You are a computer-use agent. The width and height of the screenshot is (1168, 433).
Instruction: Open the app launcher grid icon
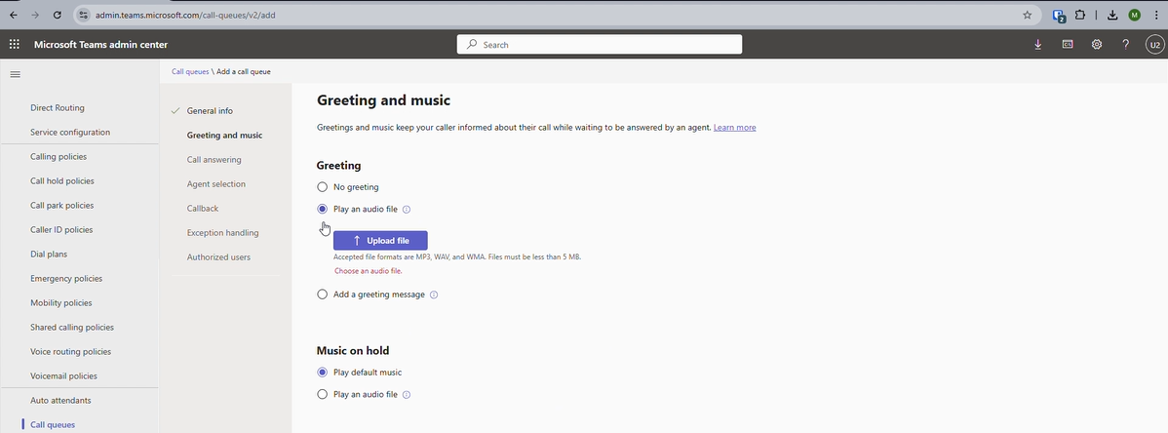coord(15,45)
